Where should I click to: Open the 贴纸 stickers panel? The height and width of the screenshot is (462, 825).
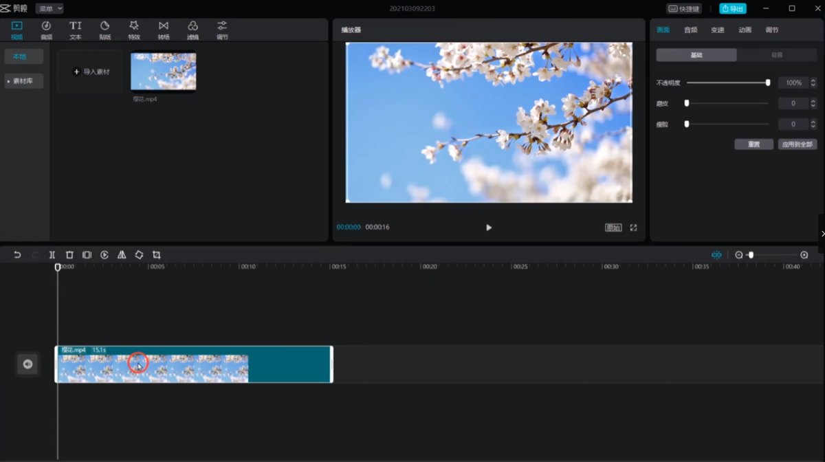(104, 30)
